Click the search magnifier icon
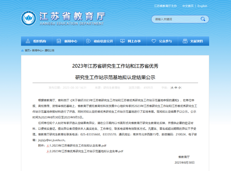Screen dimensions: 231x171 click(x=203, y=19)
